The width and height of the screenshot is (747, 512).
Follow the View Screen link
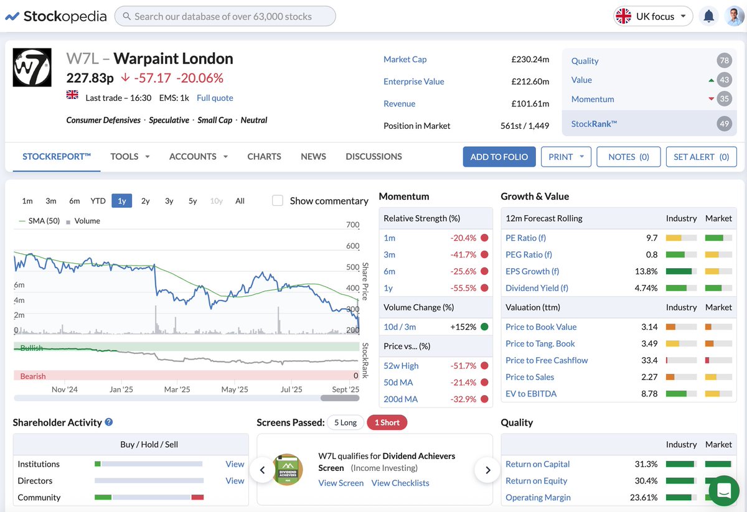(341, 483)
